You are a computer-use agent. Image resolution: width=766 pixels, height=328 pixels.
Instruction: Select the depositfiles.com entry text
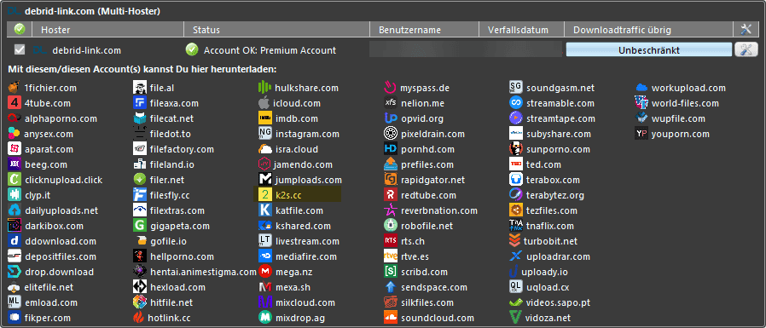(x=61, y=256)
